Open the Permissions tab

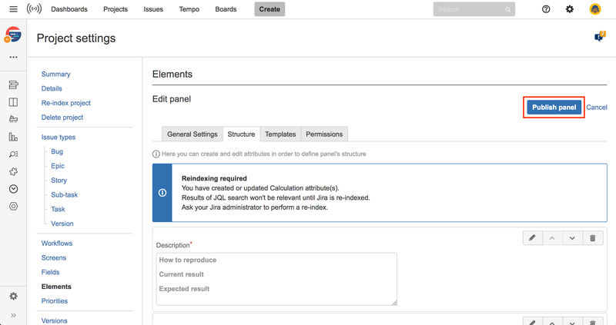tap(324, 134)
